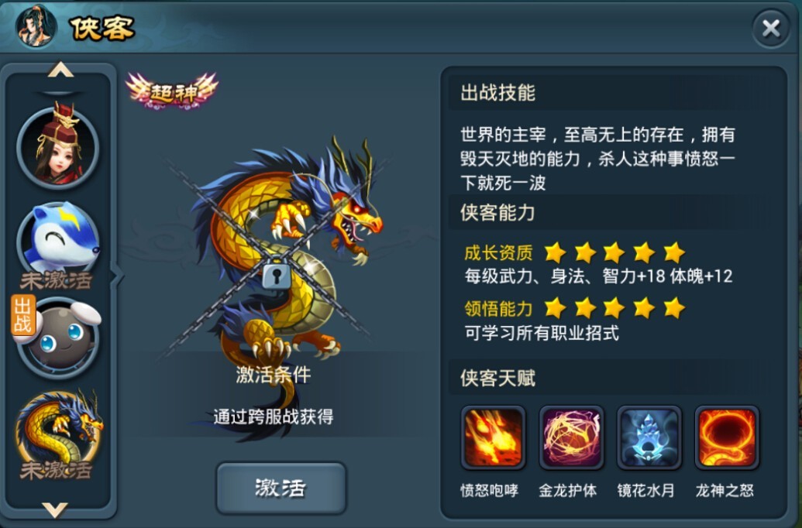Select the 金龙护体 talent icon

coord(571,437)
